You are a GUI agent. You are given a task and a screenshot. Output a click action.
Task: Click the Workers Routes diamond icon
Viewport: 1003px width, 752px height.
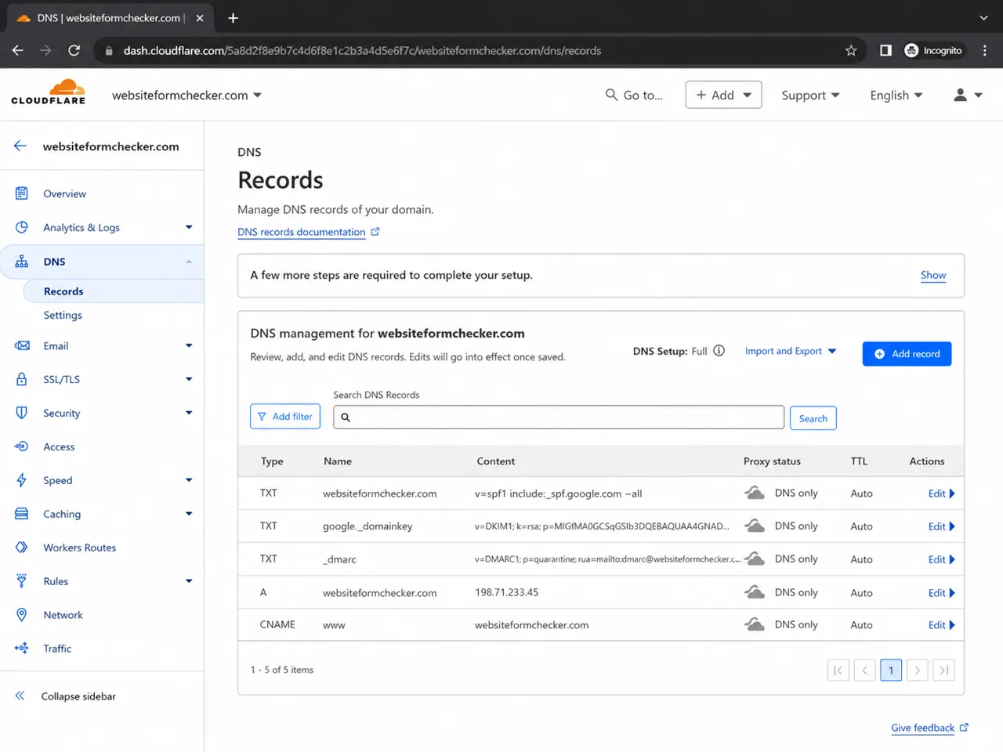[x=22, y=548]
